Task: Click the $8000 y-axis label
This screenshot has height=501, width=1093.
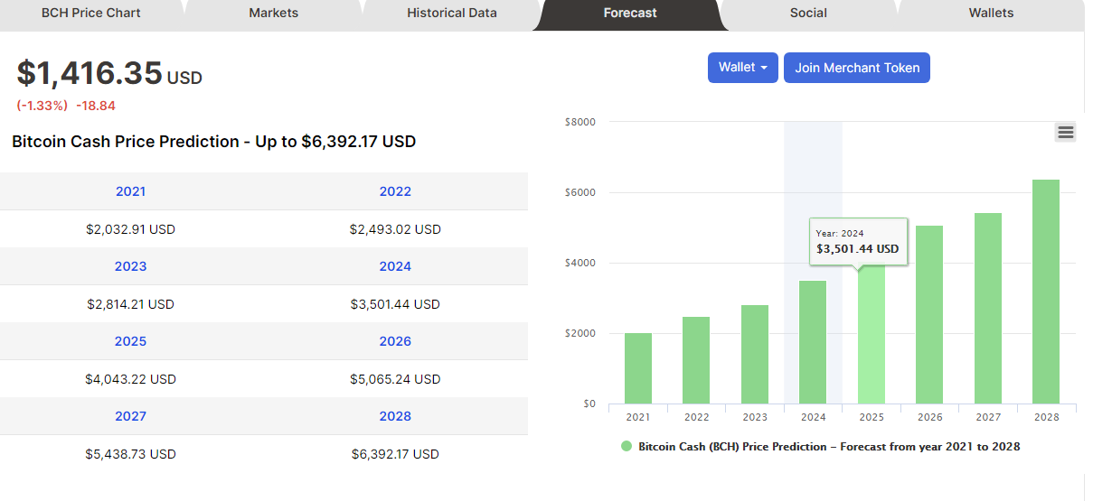Action: 579,122
